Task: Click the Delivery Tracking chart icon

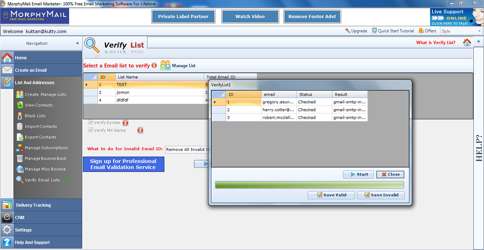Action: tap(7, 205)
